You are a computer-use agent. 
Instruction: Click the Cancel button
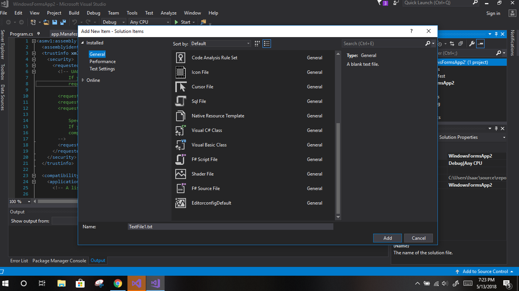click(419, 238)
